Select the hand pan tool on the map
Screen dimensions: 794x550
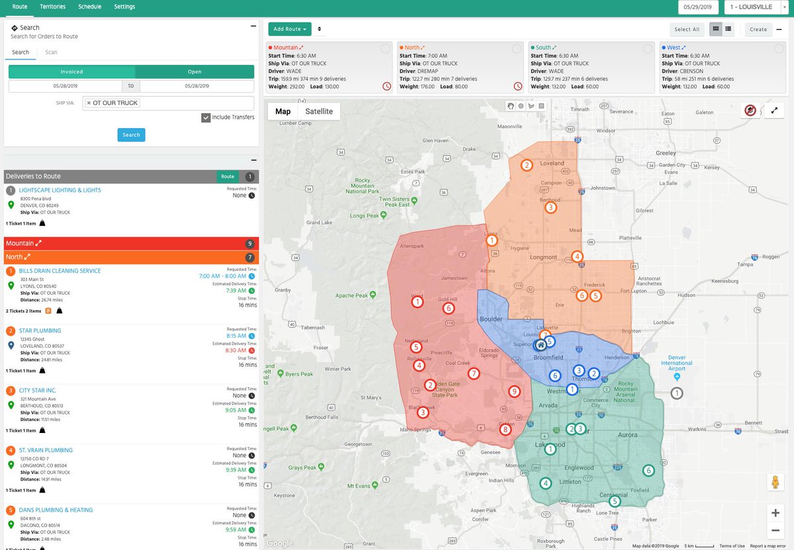pyautogui.click(x=510, y=106)
